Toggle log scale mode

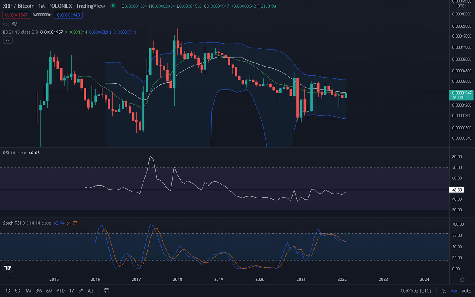click(454, 291)
